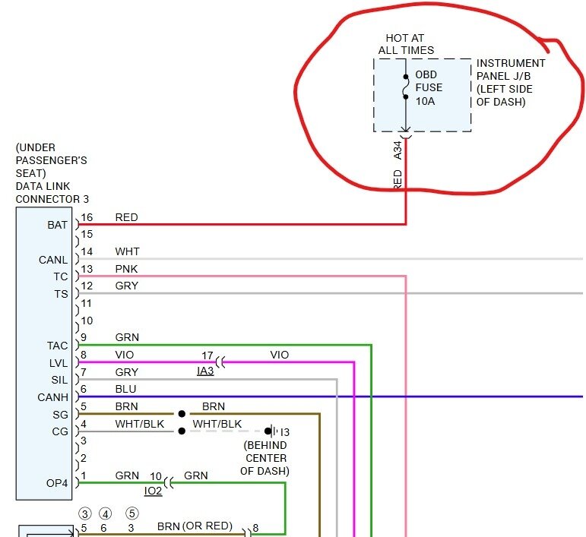Click pin number 16 on the connector
The image size is (586, 537).
pyautogui.click(x=87, y=217)
